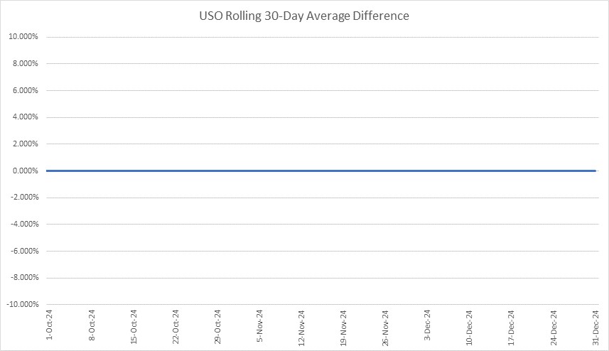The height and width of the screenshot is (351, 609).
Task: Select the 0.000% axis label
Action: [x=24, y=171]
